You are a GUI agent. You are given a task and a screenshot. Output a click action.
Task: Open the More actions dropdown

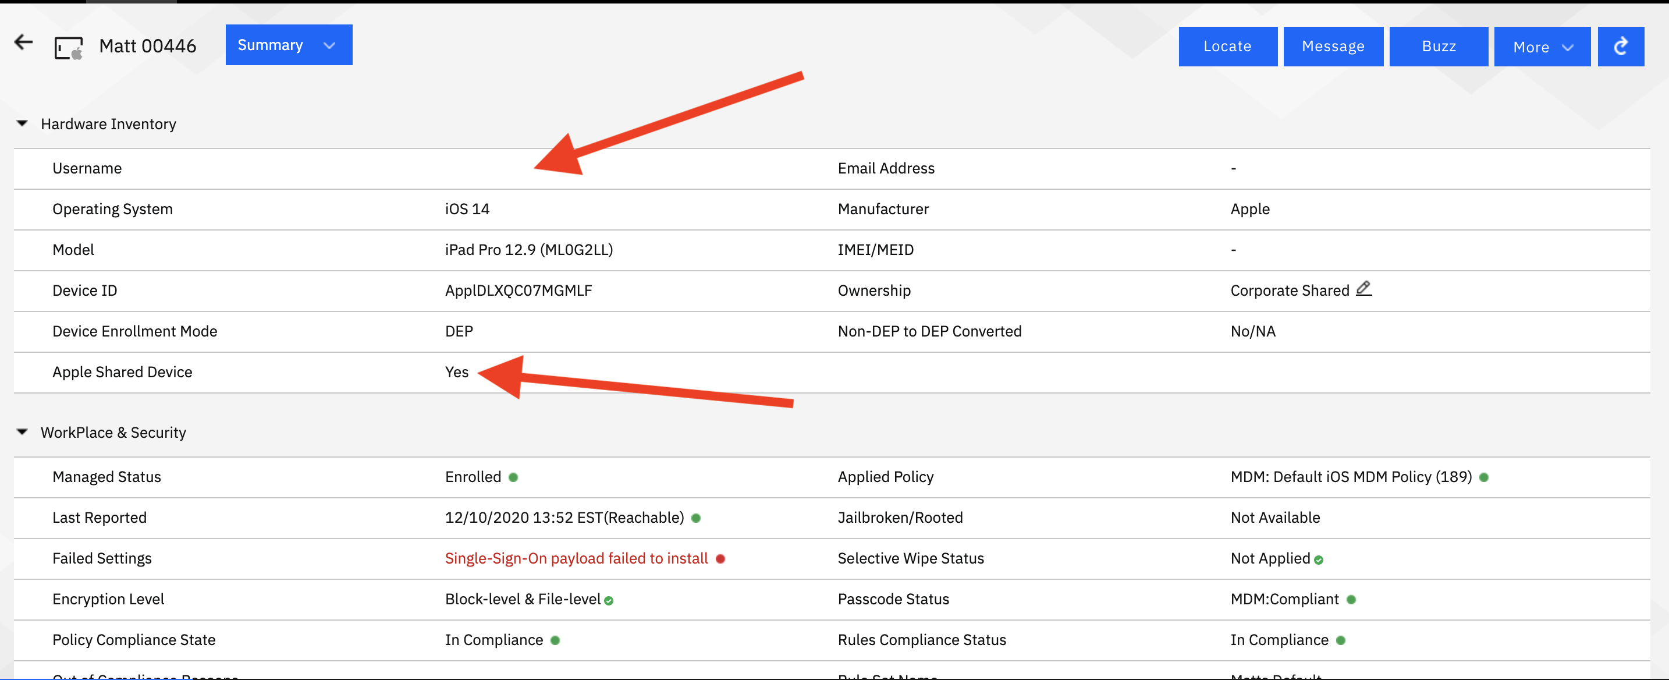[x=1542, y=47]
